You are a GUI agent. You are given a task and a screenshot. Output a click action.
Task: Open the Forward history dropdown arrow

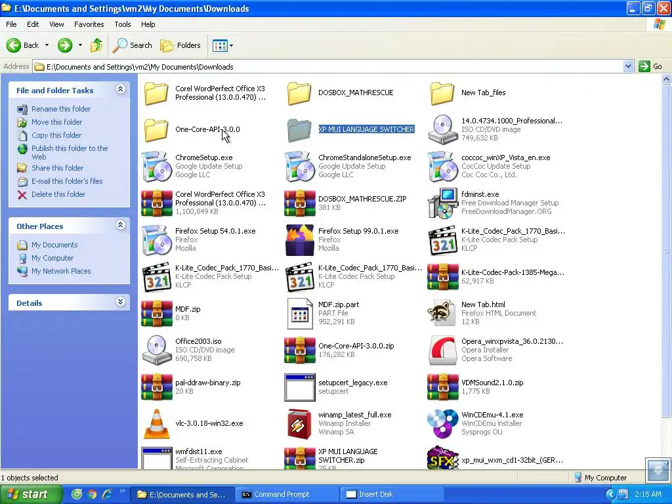pyautogui.click(x=80, y=45)
